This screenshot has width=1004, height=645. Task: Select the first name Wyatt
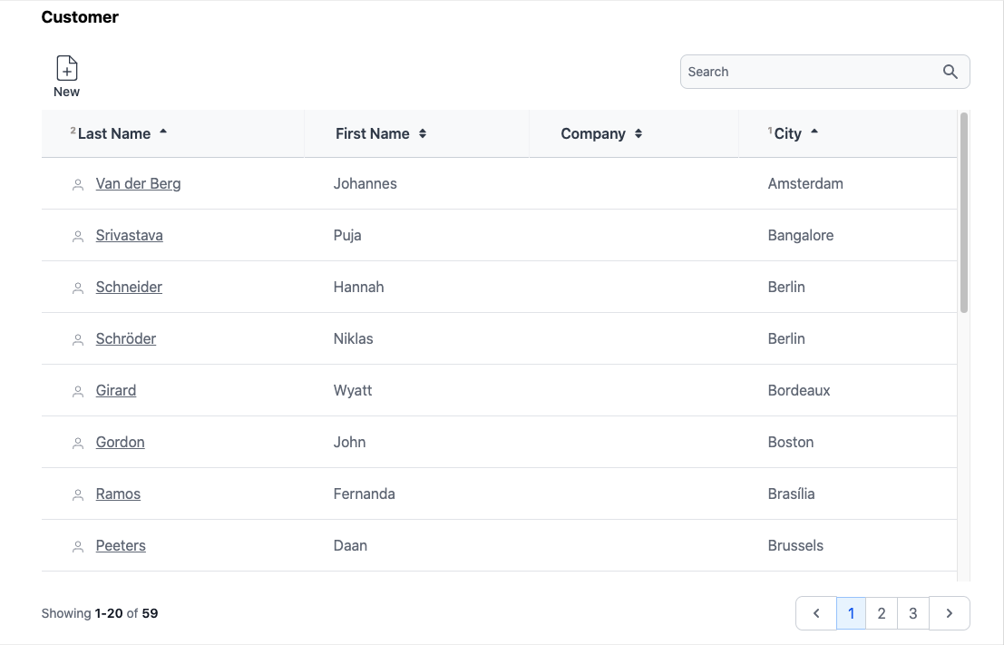353,391
